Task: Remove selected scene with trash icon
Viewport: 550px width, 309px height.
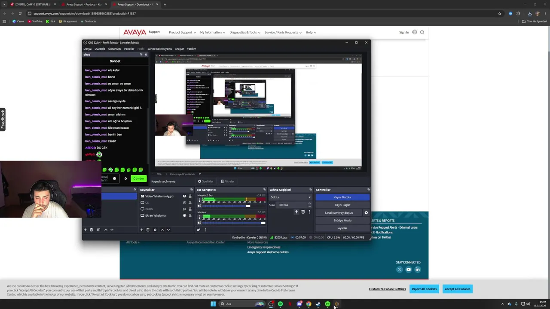Action: [x=91, y=230]
